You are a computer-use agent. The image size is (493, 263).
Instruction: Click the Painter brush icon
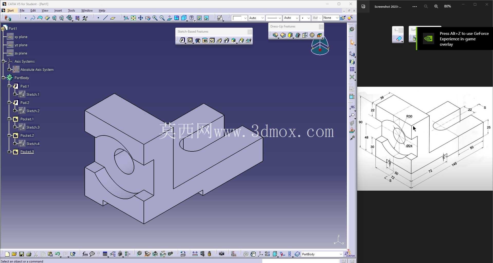point(343,18)
